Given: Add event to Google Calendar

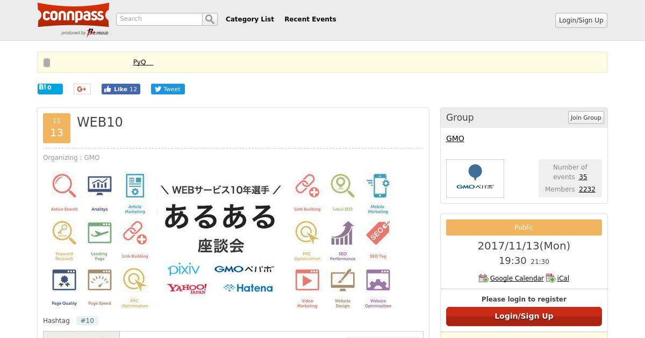Looking at the screenshot, I should coord(517,278).
